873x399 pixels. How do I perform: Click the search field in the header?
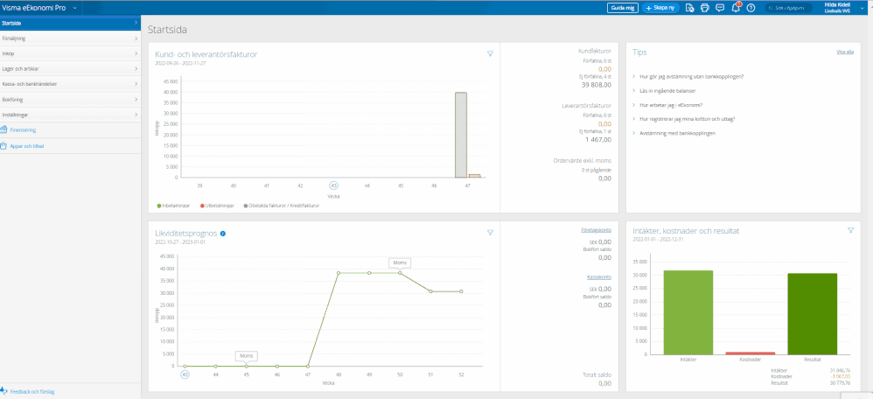pyautogui.click(x=787, y=8)
